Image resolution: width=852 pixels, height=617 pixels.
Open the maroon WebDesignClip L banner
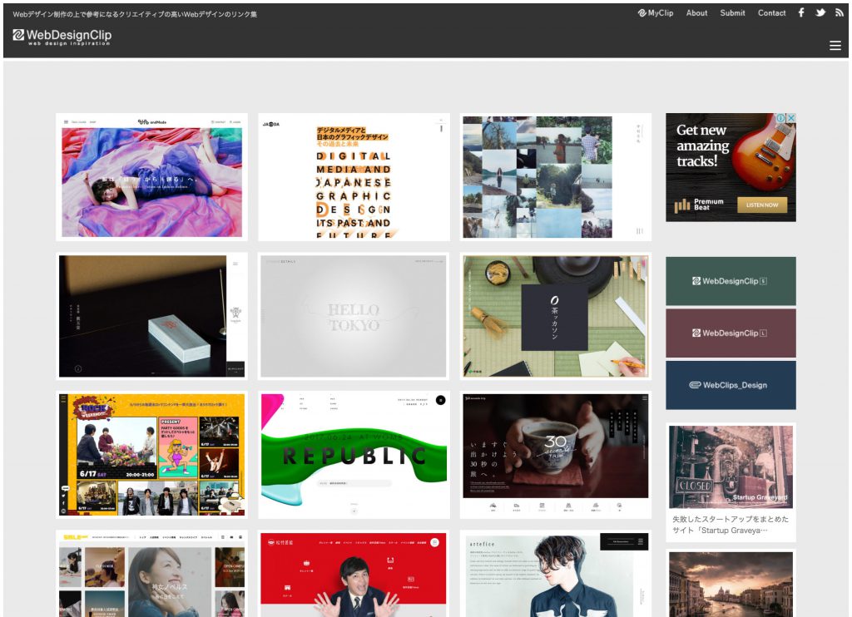[731, 333]
